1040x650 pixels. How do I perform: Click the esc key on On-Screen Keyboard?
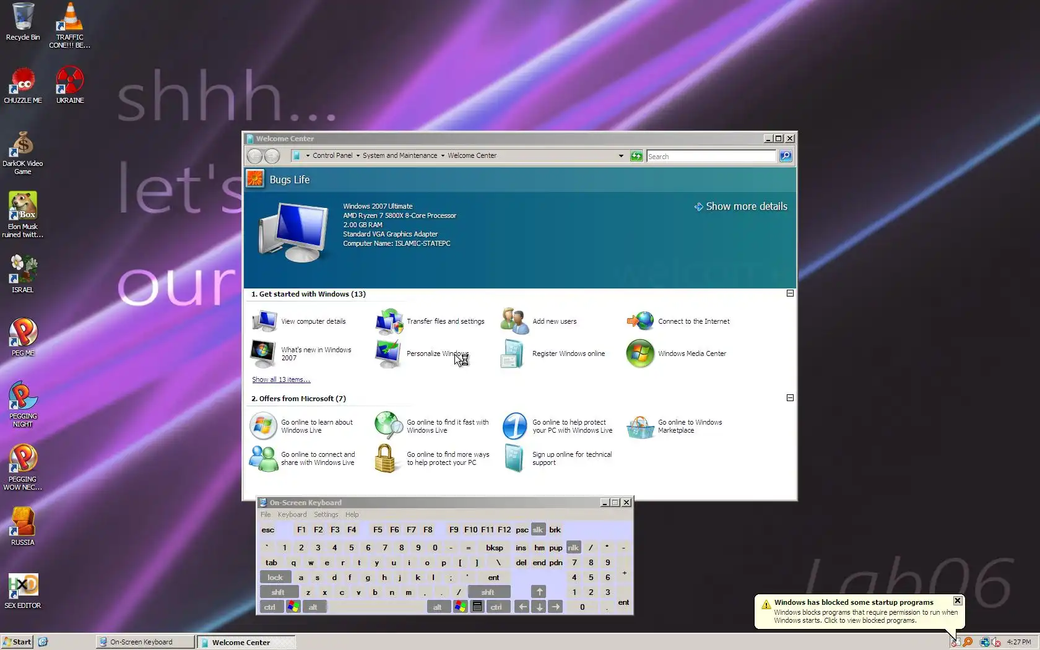(267, 530)
